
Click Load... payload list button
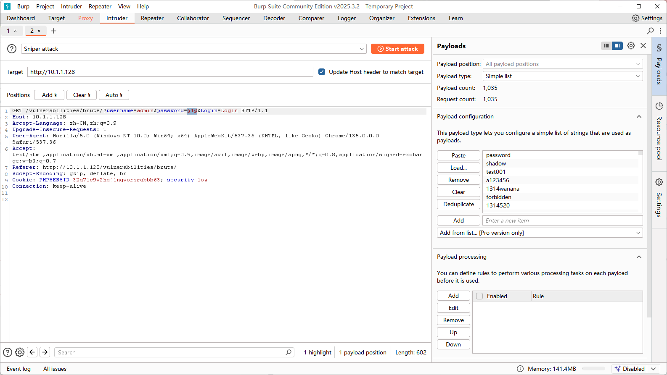pyautogui.click(x=458, y=168)
